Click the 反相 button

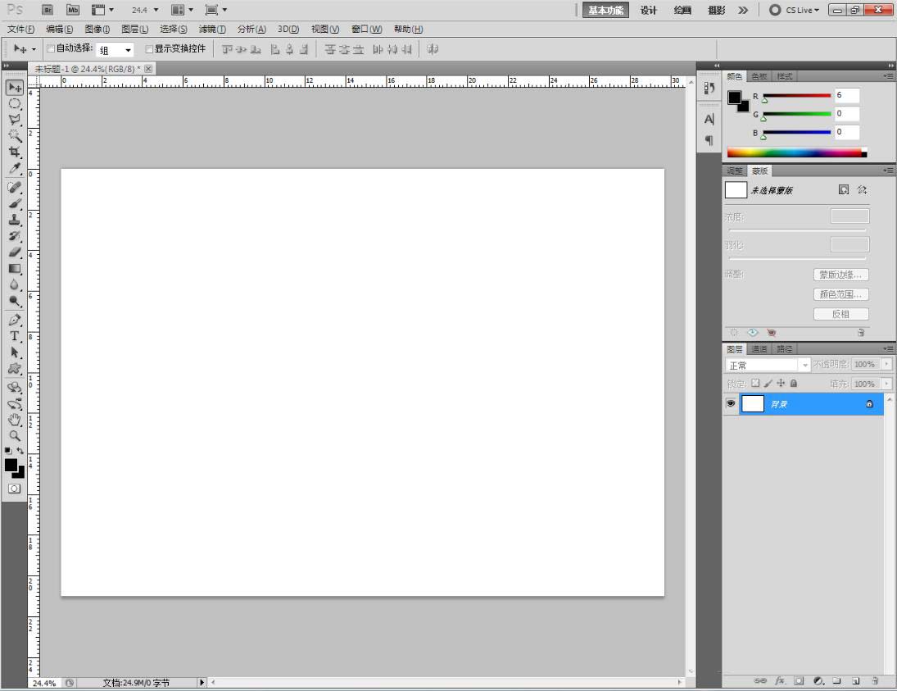click(x=841, y=314)
